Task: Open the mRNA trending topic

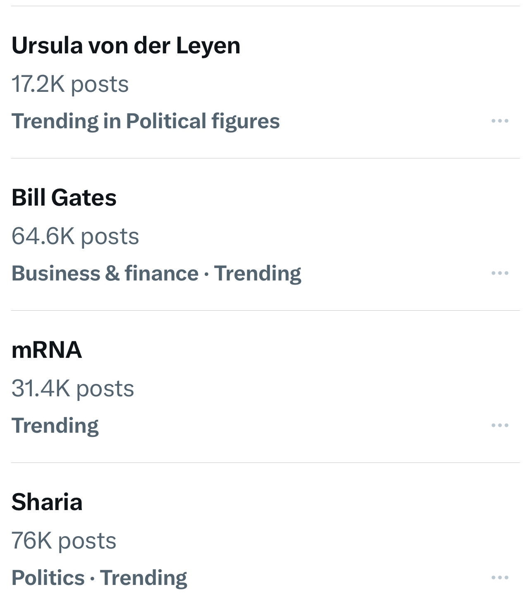Action: pos(47,350)
